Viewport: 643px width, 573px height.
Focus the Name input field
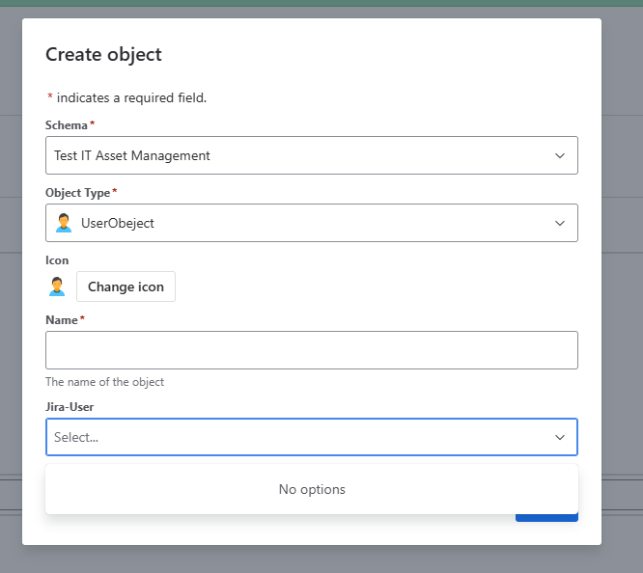point(312,350)
